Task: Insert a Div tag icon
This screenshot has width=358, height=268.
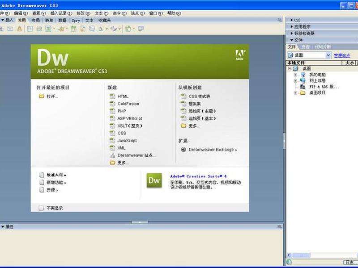Action: pos(39,29)
